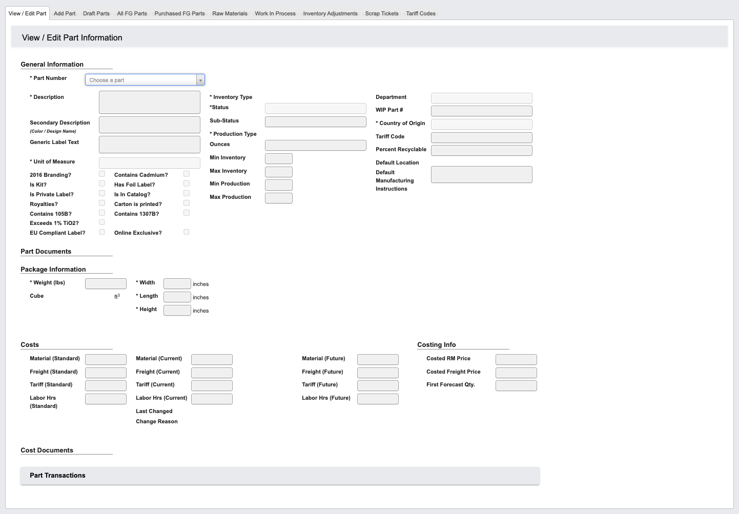739x514 pixels.
Task: Select the Purchased FG Parts tab
Action: tap(179, 13)
